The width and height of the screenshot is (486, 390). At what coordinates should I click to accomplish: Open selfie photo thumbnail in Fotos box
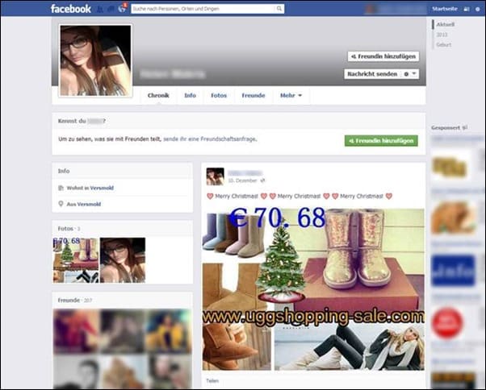point(123,260)
